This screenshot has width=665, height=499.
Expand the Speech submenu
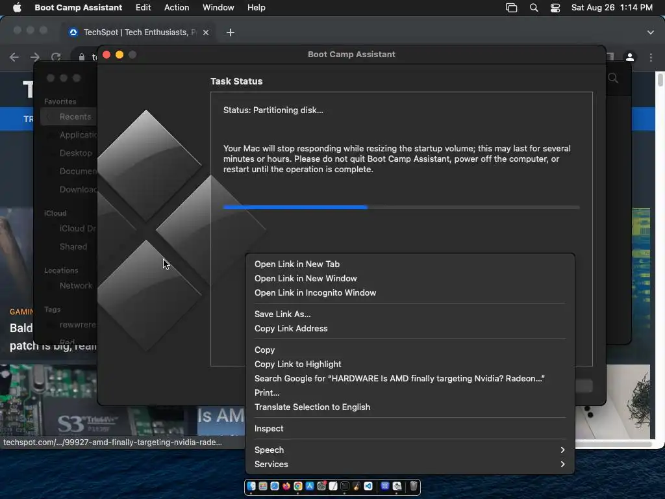point(410,450)
